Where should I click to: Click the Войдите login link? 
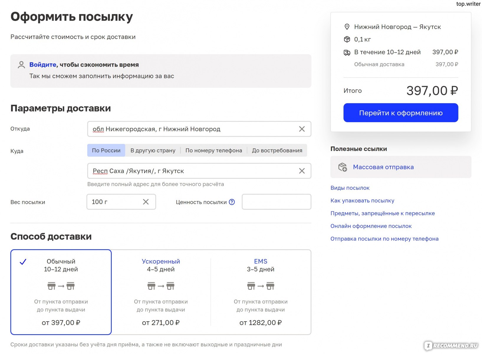(43, 65)
